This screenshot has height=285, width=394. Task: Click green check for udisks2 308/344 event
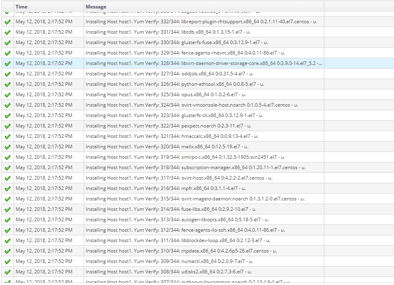tap(7, 272)
